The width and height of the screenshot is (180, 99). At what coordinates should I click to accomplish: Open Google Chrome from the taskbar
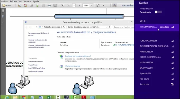coord(24,97)
